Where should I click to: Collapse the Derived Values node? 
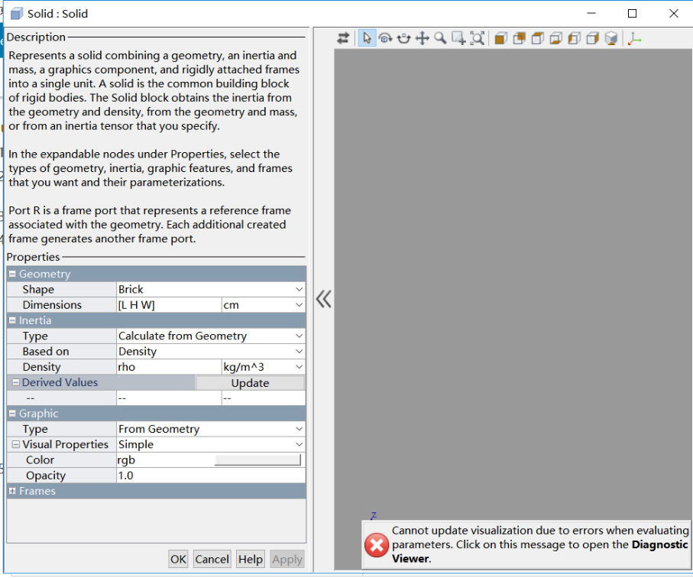click(16, 382)
